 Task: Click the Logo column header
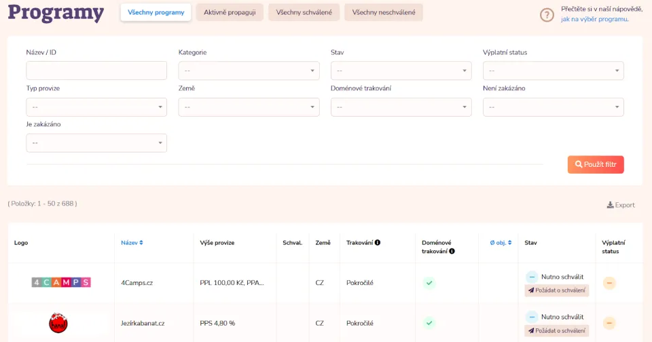[21, 243]
